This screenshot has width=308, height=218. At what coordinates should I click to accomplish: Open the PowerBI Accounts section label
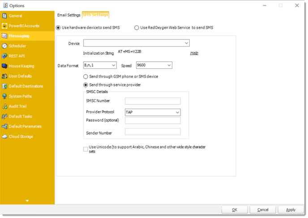tap(24, 26)
